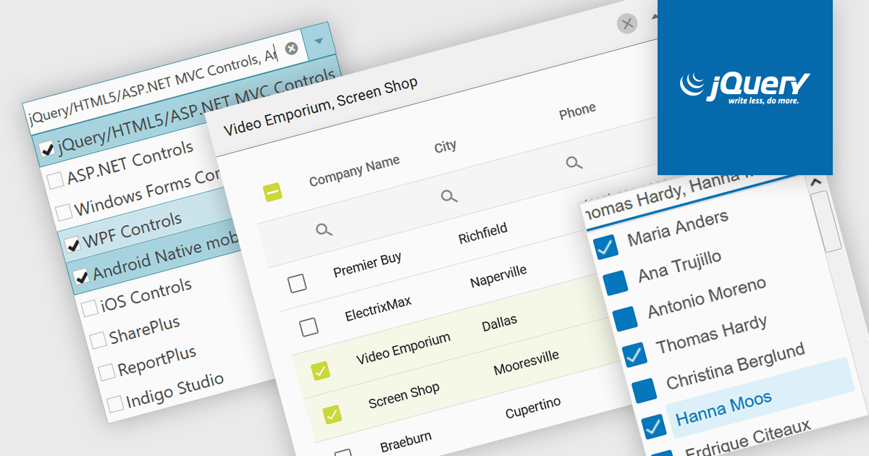Uncheck the Screen Shop row checkbox
The height and width of the screenshot is (456, 869).
(x=332, y=415)
